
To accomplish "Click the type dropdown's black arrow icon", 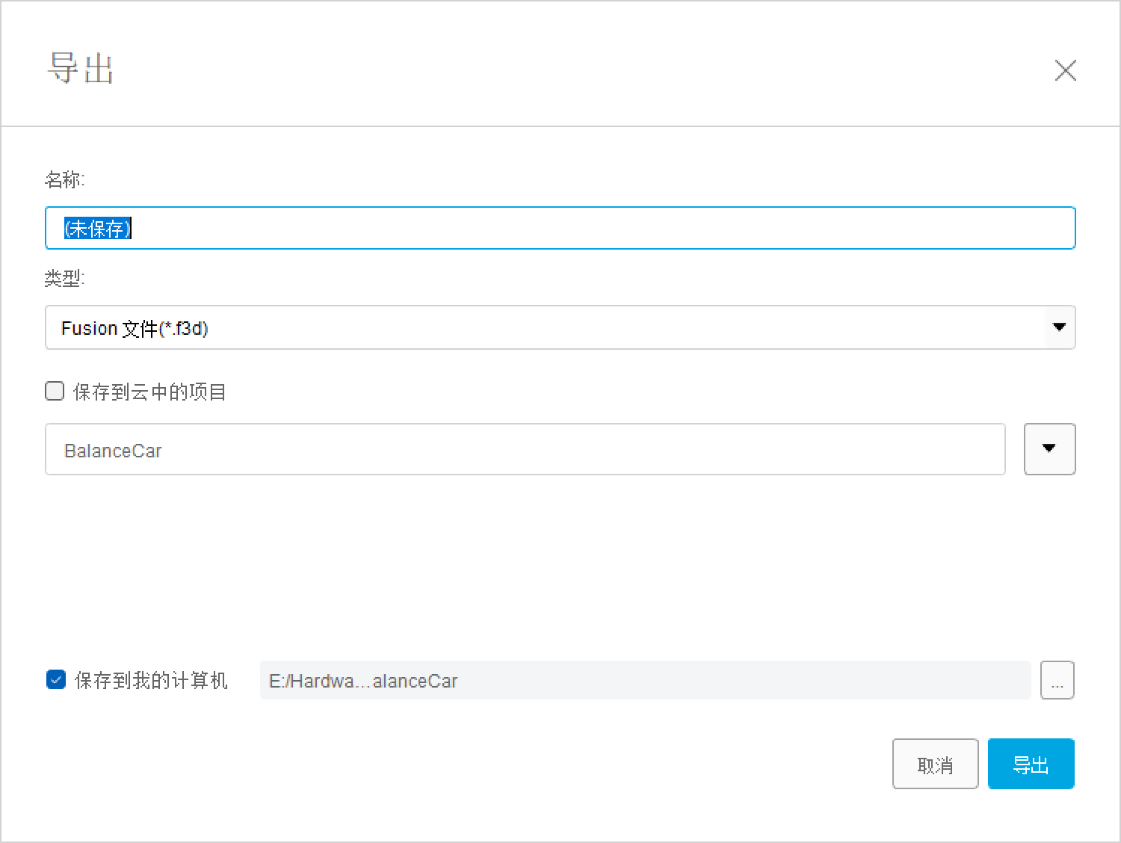I will [x=1059, y=327].
